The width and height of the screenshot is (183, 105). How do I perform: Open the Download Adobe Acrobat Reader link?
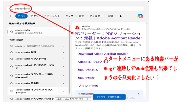pos(103,54)
